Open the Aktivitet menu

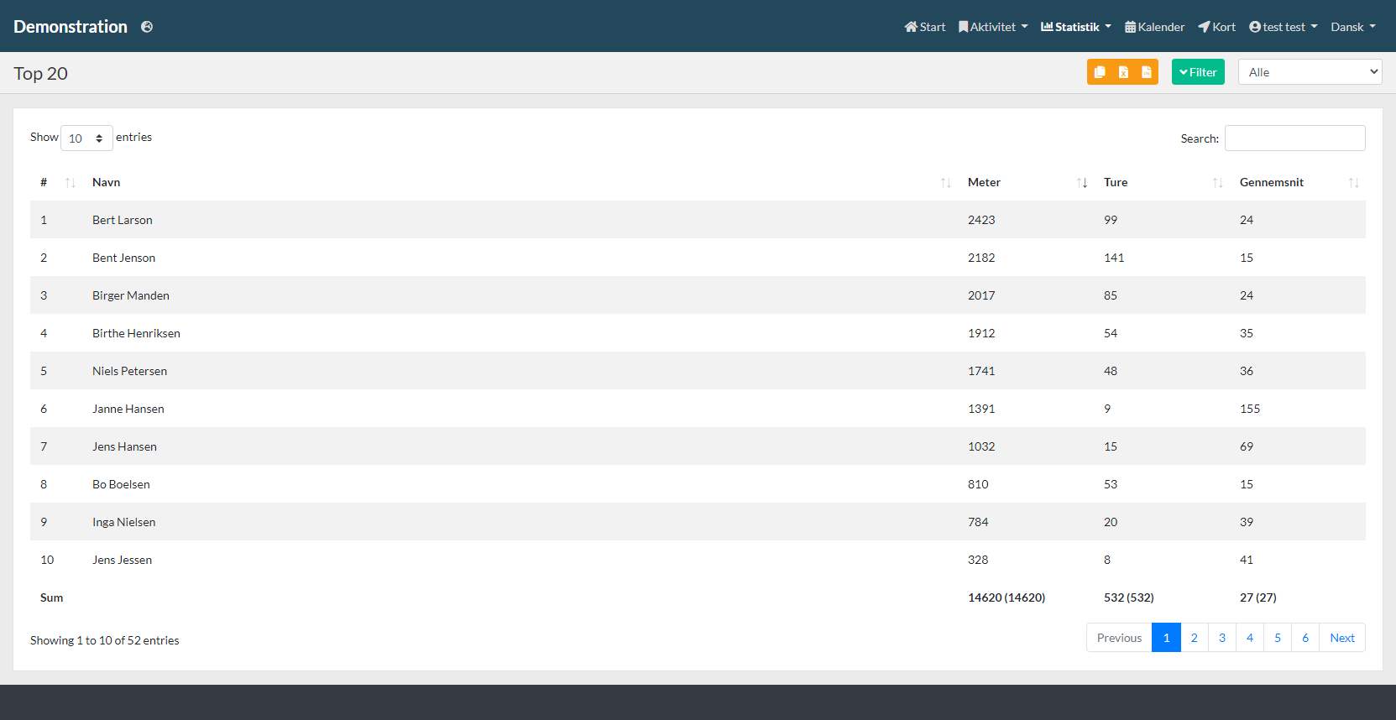pyautogui.click(x=994, y=27)
